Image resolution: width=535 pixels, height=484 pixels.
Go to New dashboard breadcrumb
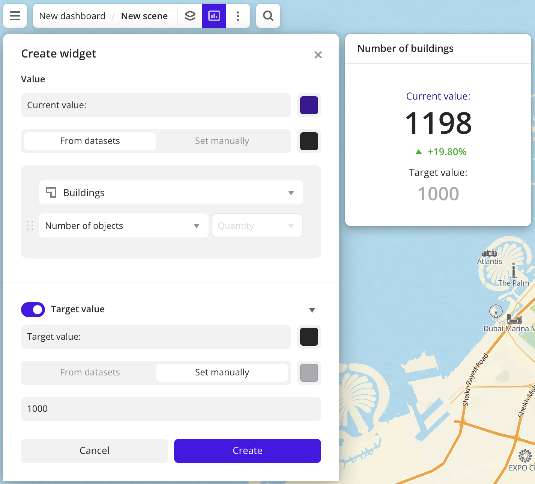(72, 16)
